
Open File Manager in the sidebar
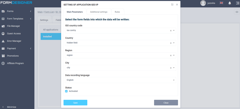pos(14,26)
